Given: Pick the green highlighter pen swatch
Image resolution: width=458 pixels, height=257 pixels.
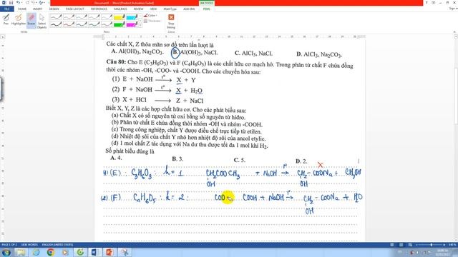Looking at the screenshot, I should [x=120, y=24].
